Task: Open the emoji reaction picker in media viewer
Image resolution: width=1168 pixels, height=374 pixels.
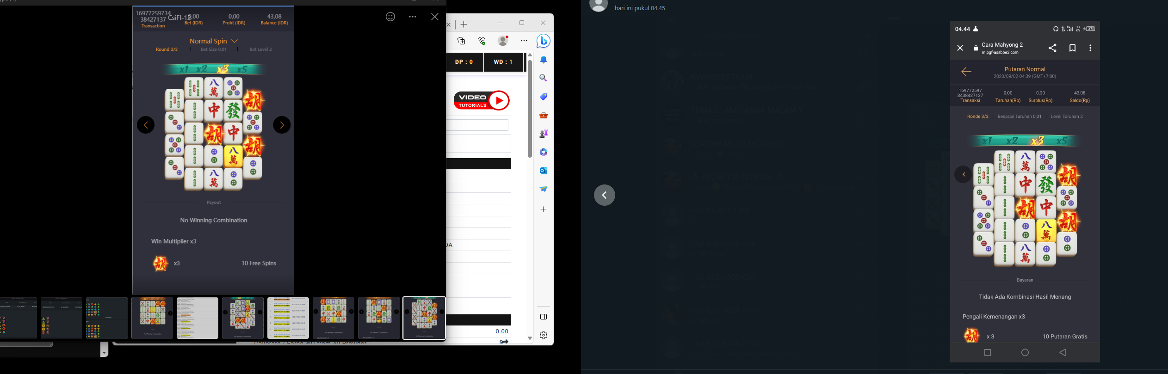Action: pos(390,17)
